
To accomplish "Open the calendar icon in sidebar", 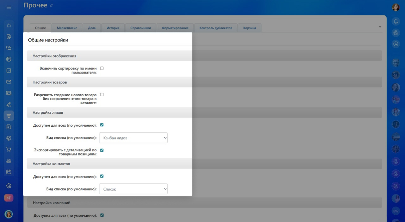I will coord(9,172).
